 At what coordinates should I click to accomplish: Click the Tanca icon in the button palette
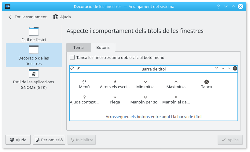coord(207,81)
